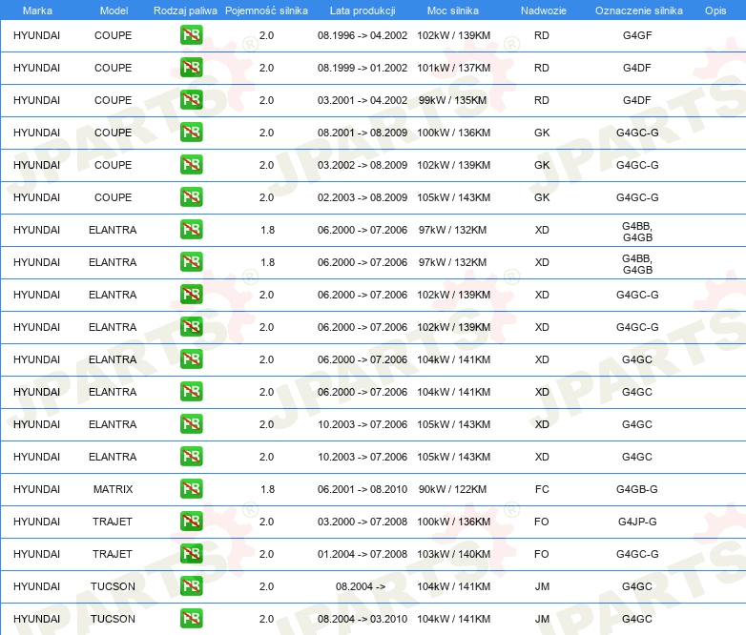Select the body code 'FC'
This screenshot has width=746, height=635.
[x=542, y=489]
